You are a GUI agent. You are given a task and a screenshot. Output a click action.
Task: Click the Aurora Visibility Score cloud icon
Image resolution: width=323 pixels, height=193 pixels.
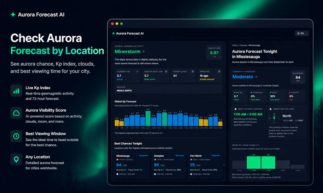(x=16, y=113)
